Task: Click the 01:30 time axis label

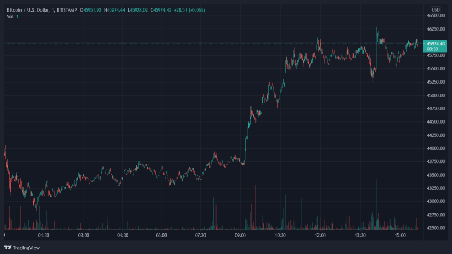Action: click(x=43, y=236)
